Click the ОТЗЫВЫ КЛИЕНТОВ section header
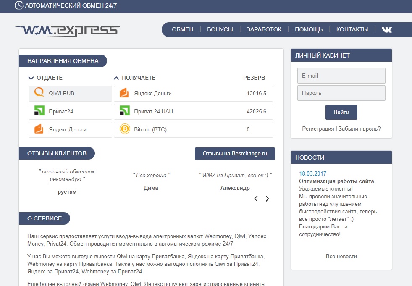 57,153
